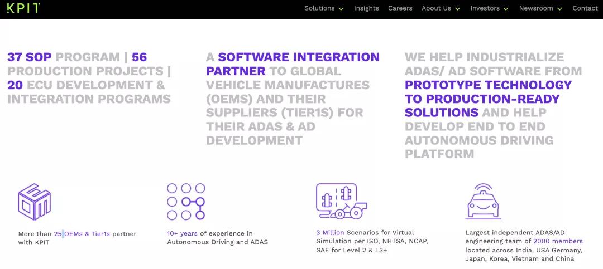Viewport: 603px width, 269px height.
Task: Click the '25 OEMs & Tier1s' text
Action: [82, 234]
